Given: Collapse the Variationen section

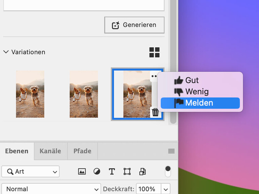Looking at the screenshot, I should point(6,52).
